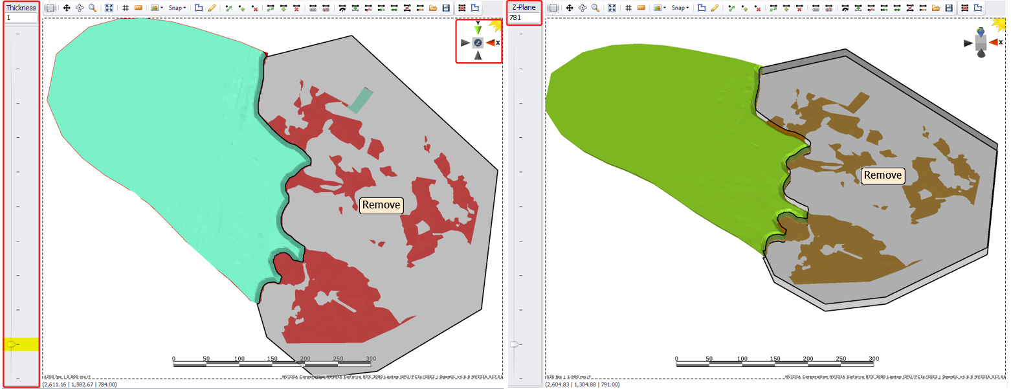1011x389 pixels.
Task: Toggle grid display in right viewport toolbar
Action: tap(628, 8)
